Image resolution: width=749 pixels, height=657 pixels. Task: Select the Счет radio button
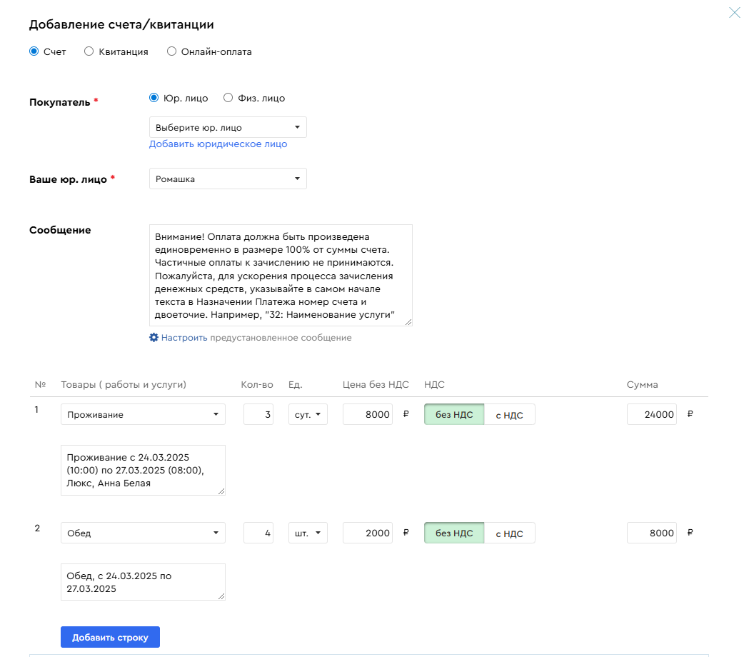coord(34,51)
